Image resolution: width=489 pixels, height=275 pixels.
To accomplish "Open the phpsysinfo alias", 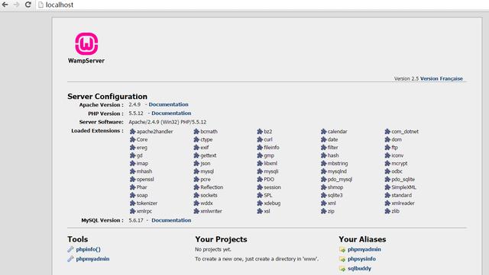I will click(361, 259).
